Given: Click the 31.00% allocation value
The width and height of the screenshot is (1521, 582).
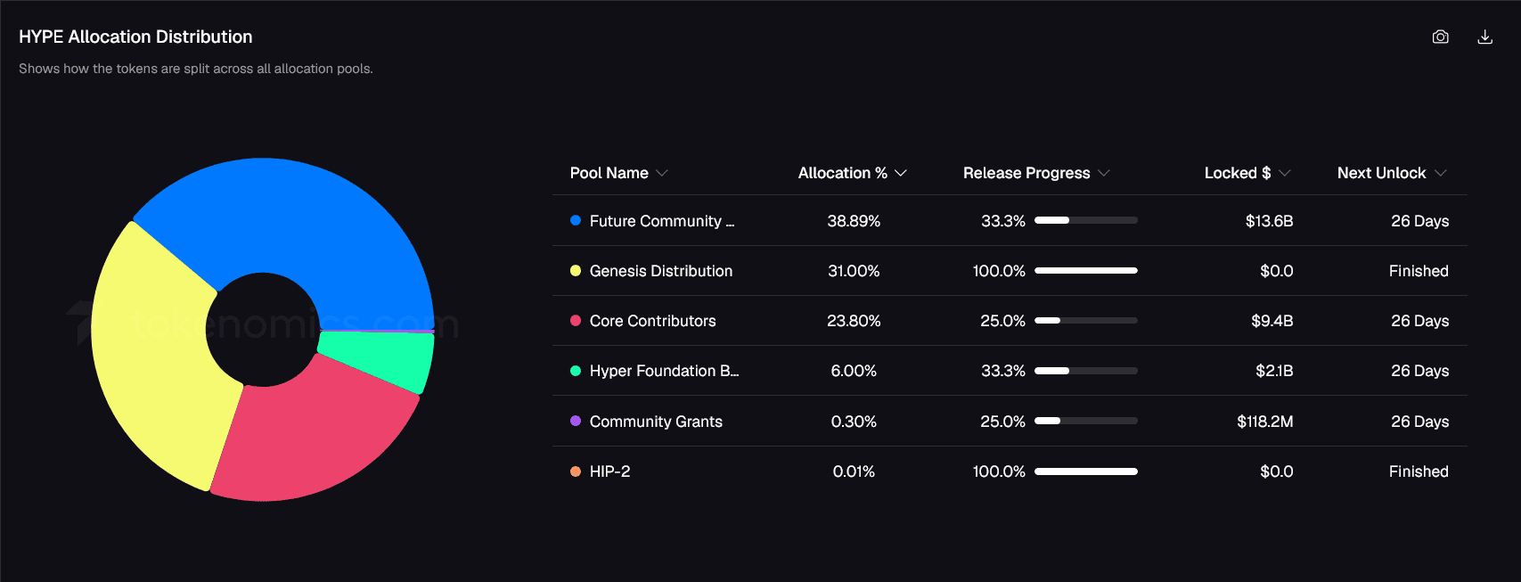Looking at the screenshot, I should (854, 271).
